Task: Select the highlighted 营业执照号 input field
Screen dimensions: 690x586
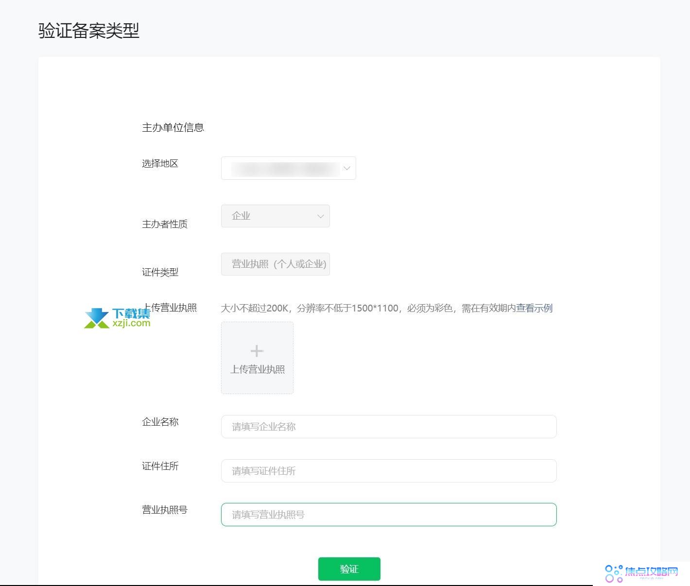Action: click(x=388, y=514)
